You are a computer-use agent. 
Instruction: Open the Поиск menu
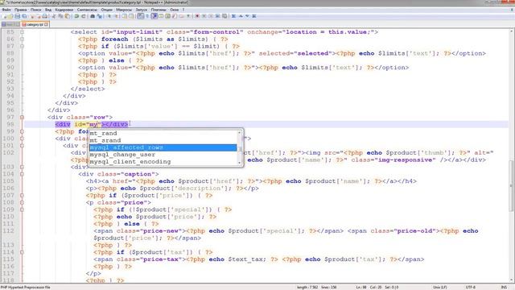coord(35,10)
